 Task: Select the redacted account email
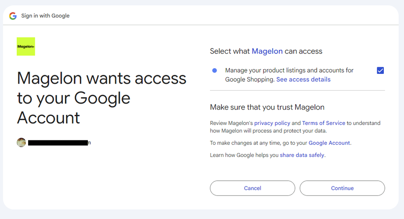click(x=59, y=142)
